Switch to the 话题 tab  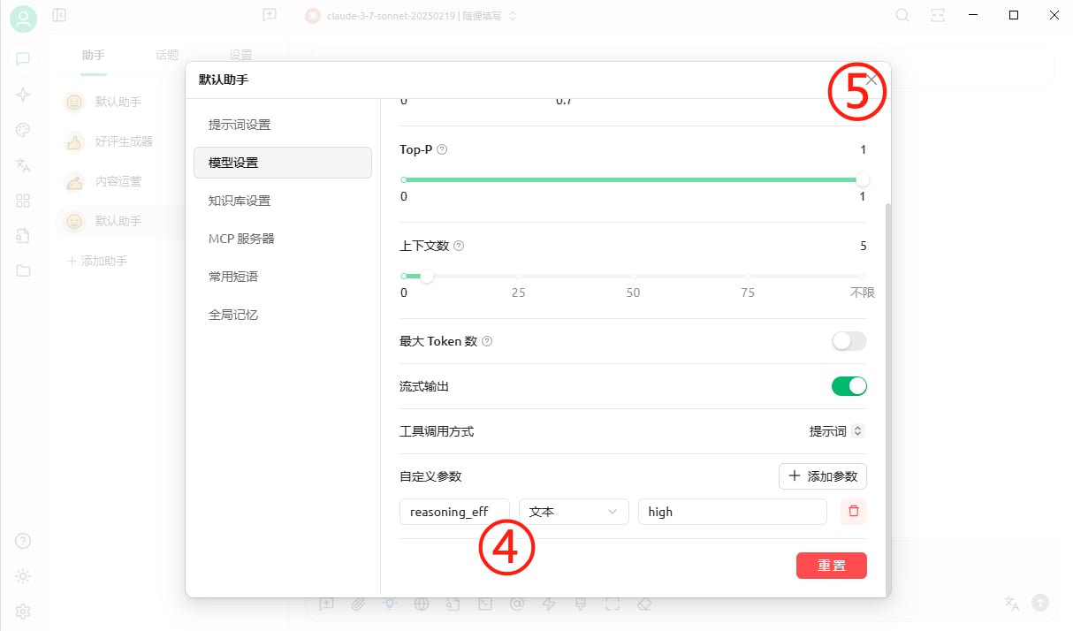167,55
